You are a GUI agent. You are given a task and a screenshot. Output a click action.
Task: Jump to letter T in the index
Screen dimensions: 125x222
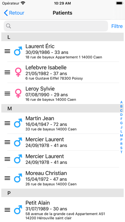121,152
